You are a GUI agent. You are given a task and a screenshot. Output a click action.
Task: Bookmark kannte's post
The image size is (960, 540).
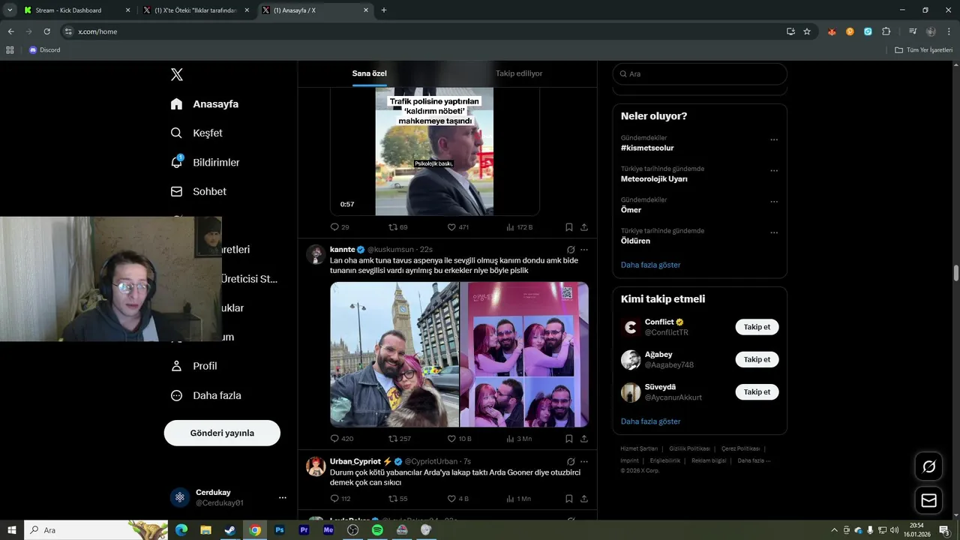tap(569, 438)
